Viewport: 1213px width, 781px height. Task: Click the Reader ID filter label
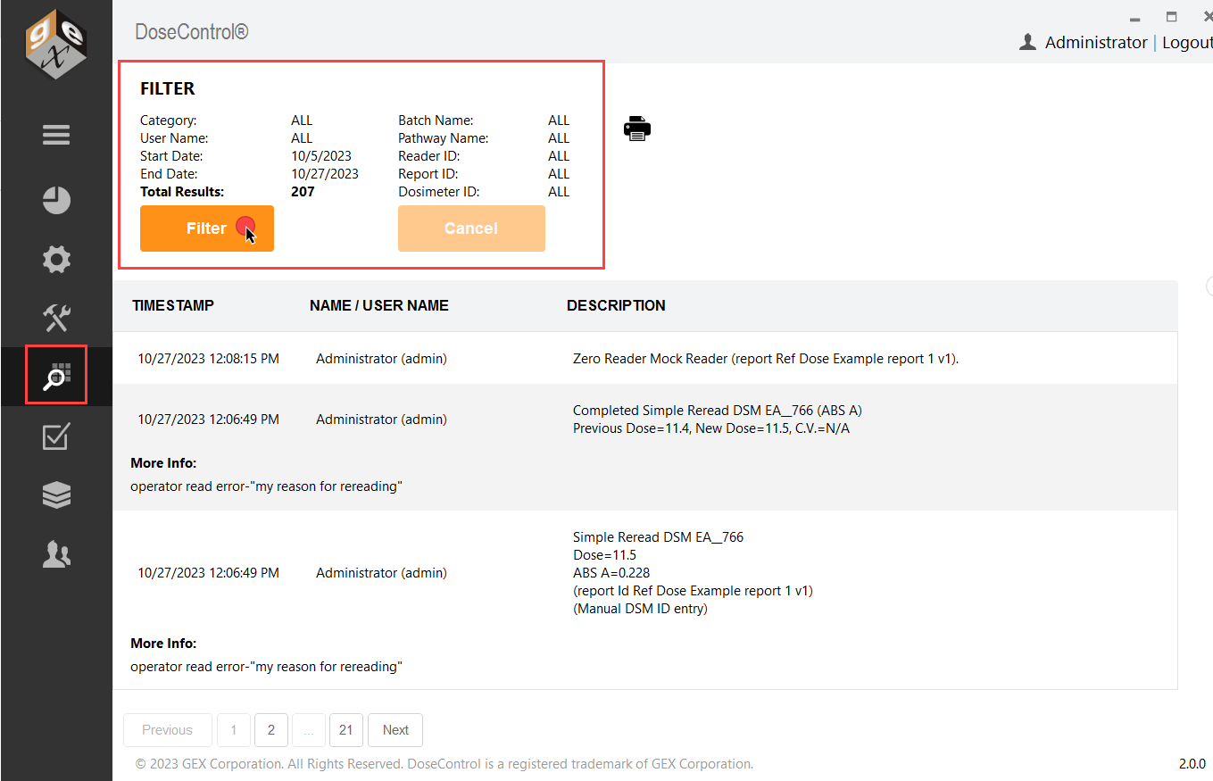click(429, 156)
